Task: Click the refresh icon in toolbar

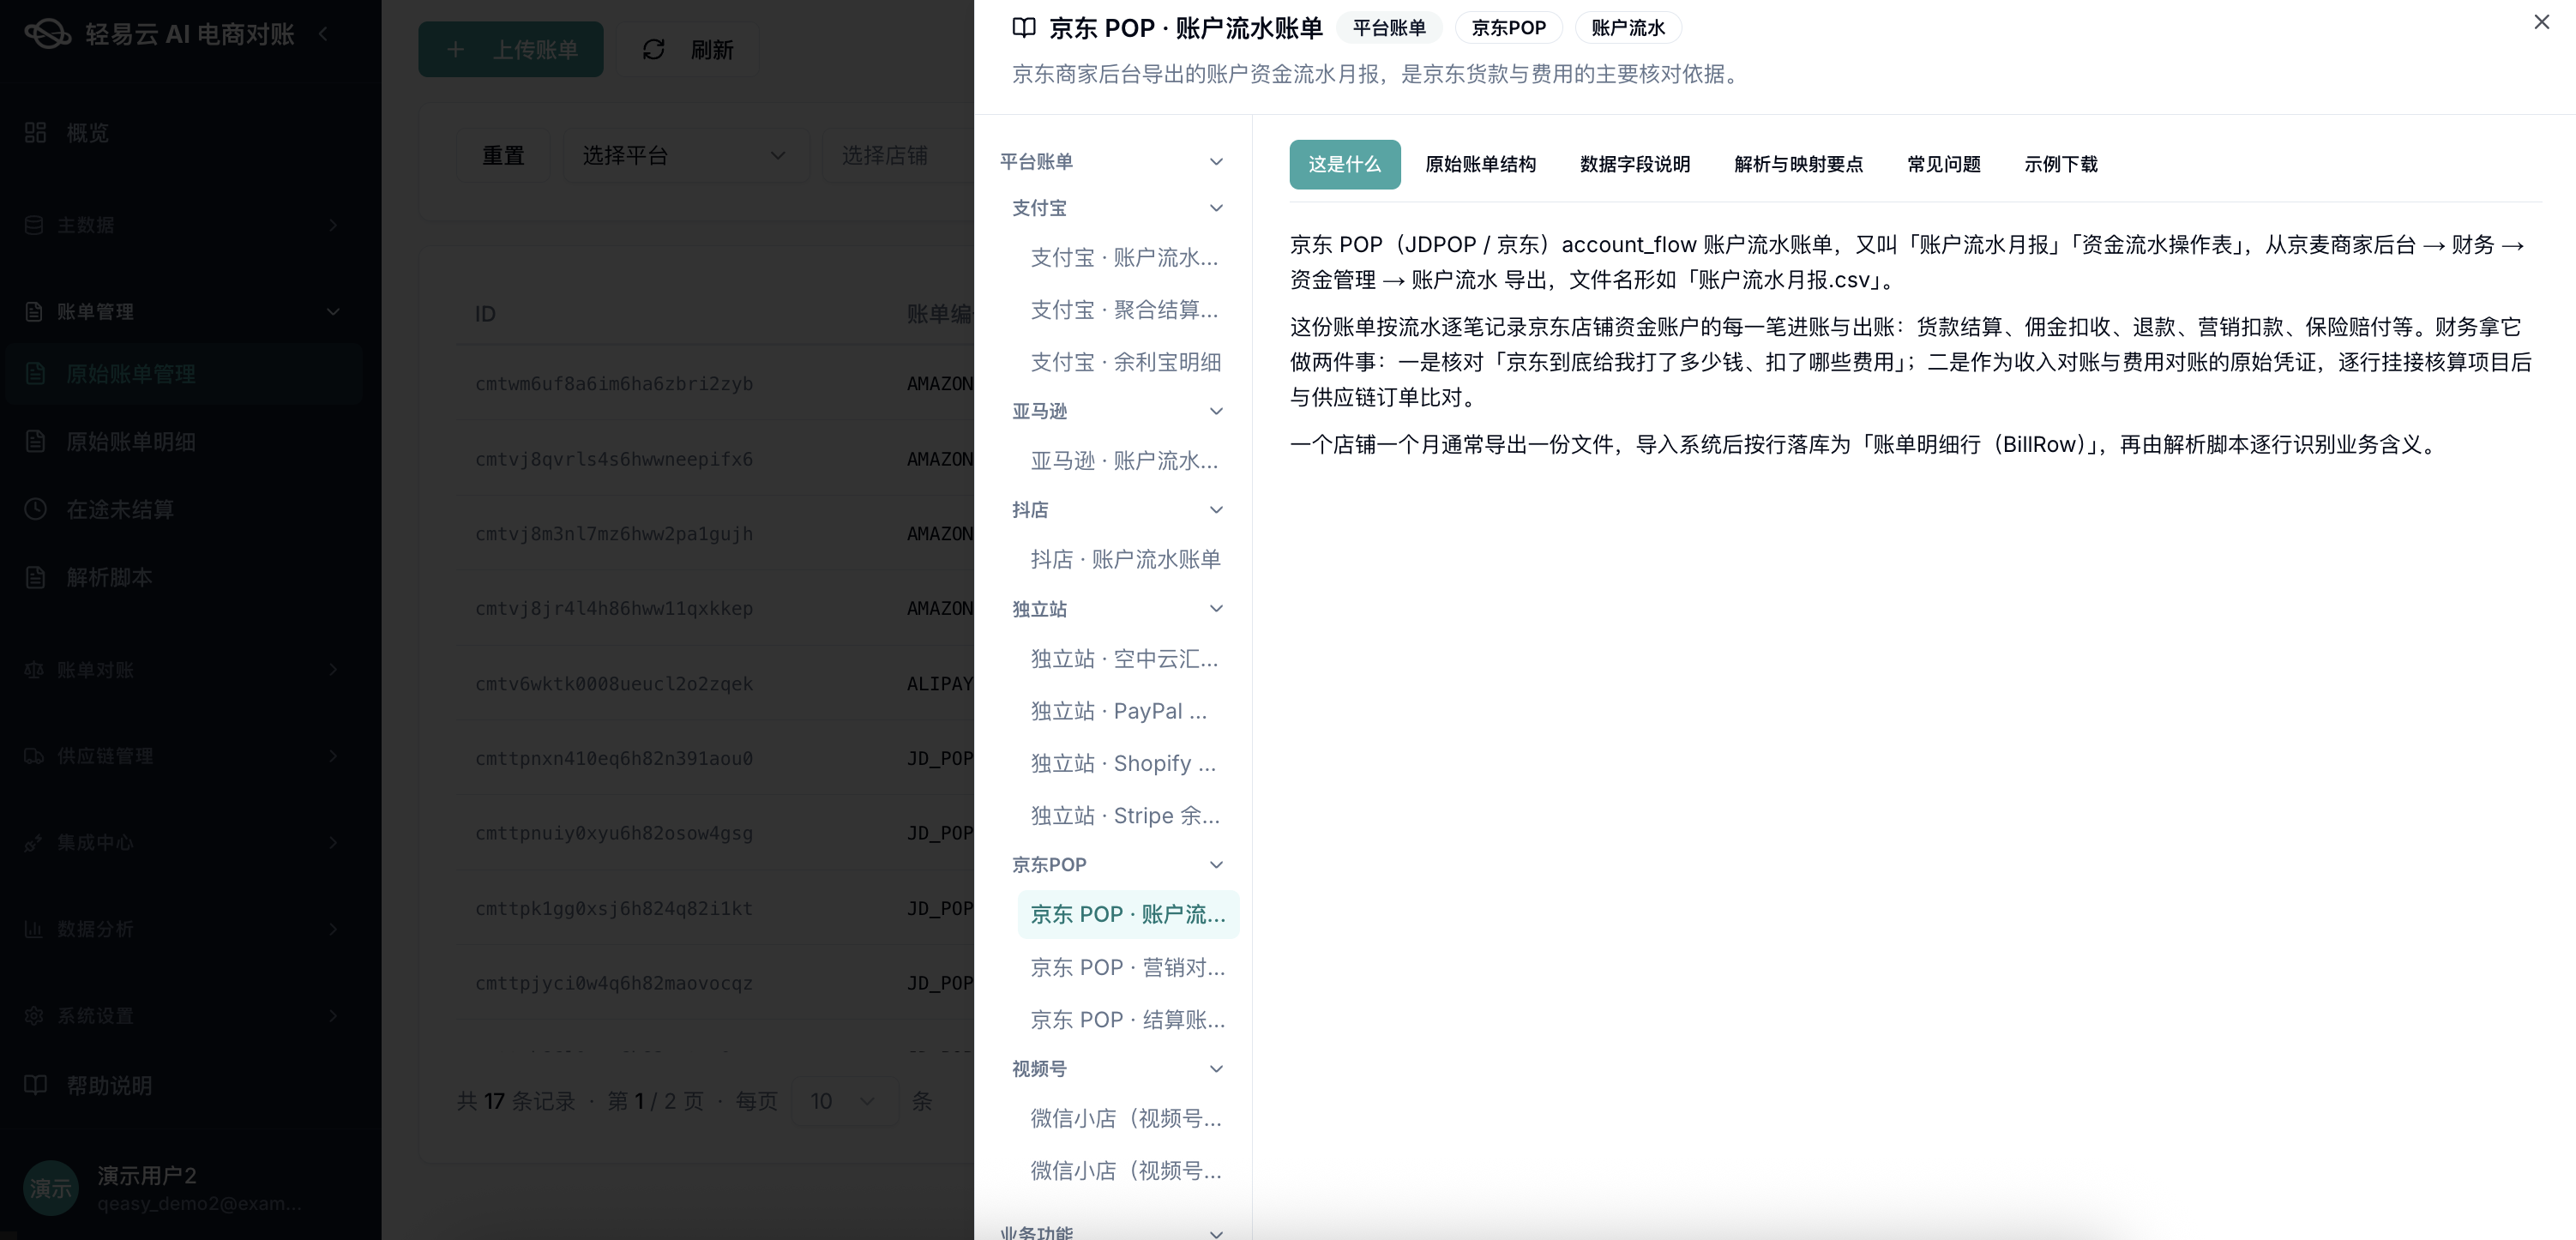Action: pyautogui.click(x=653, y=49)
